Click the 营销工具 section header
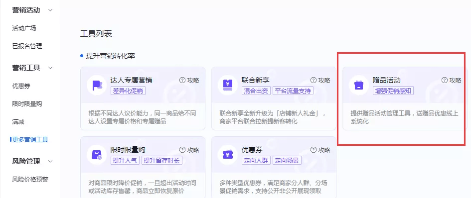 [x=26, y=68]
